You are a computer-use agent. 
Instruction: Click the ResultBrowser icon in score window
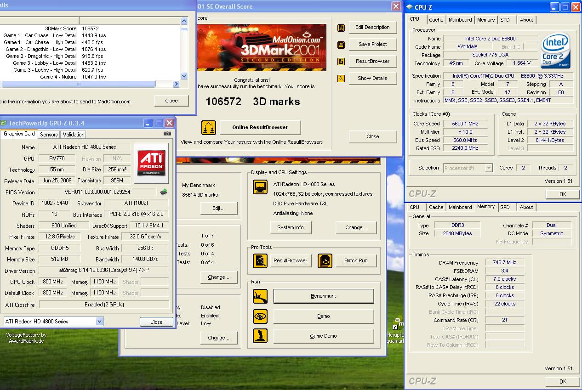point(341,62)
